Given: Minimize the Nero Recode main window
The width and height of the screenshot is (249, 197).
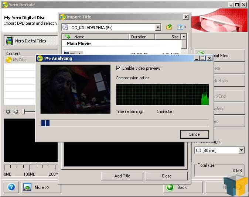Looking at the screenshot, I should click(x=231, y=4).
